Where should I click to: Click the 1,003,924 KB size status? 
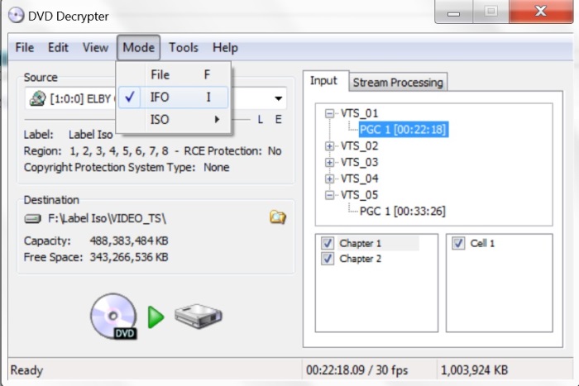click(474, 370)
